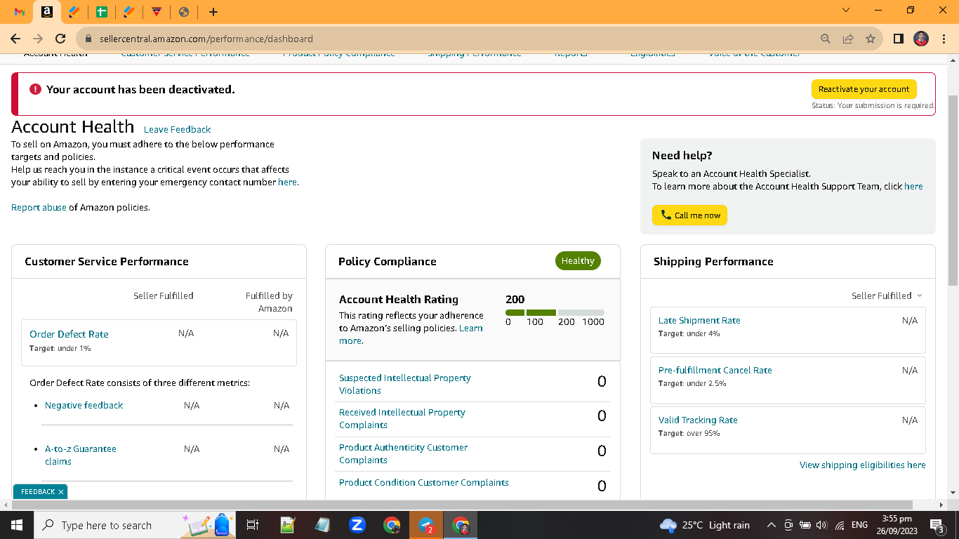Open Received Intellectual Property Complaints link
959x539 pixels.
[402, 418]
